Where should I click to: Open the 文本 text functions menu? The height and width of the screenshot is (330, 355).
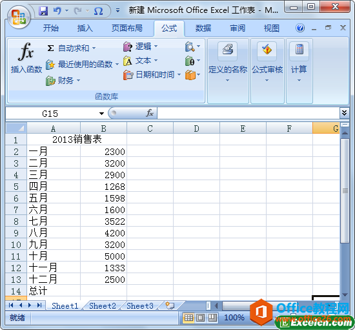tap(140, 61)
